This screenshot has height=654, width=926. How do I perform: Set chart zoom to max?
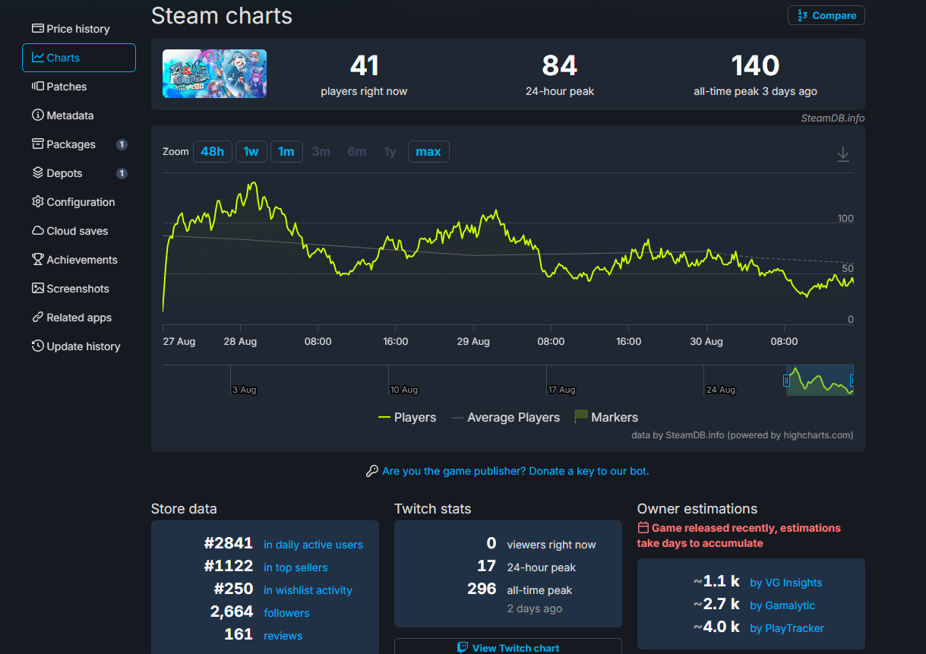(x=428, y=152)
